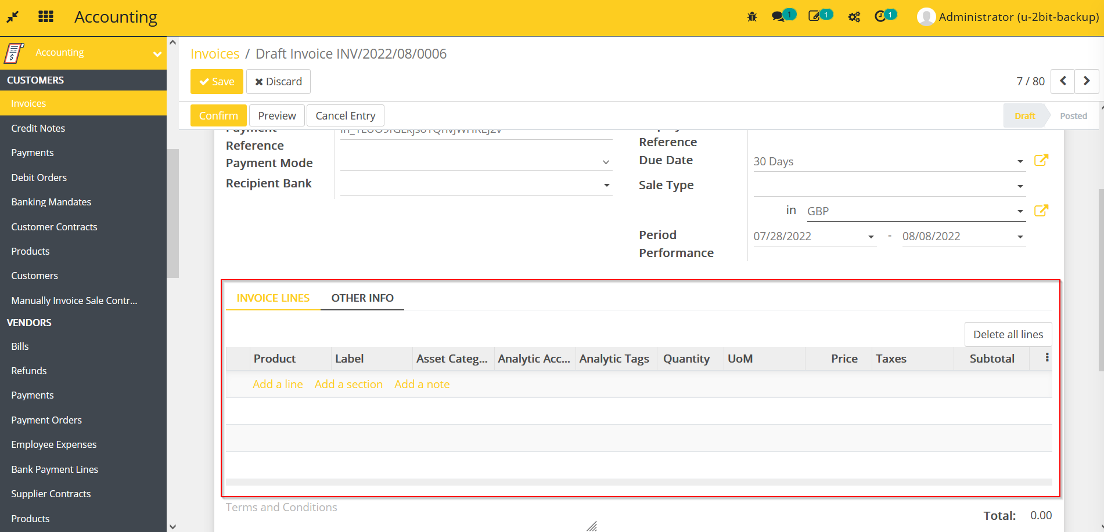Image resolution: width=1104 pixels, height=532 pixels.
Task: Click the Delete all lines button
Action: [x=1008, y=334]
